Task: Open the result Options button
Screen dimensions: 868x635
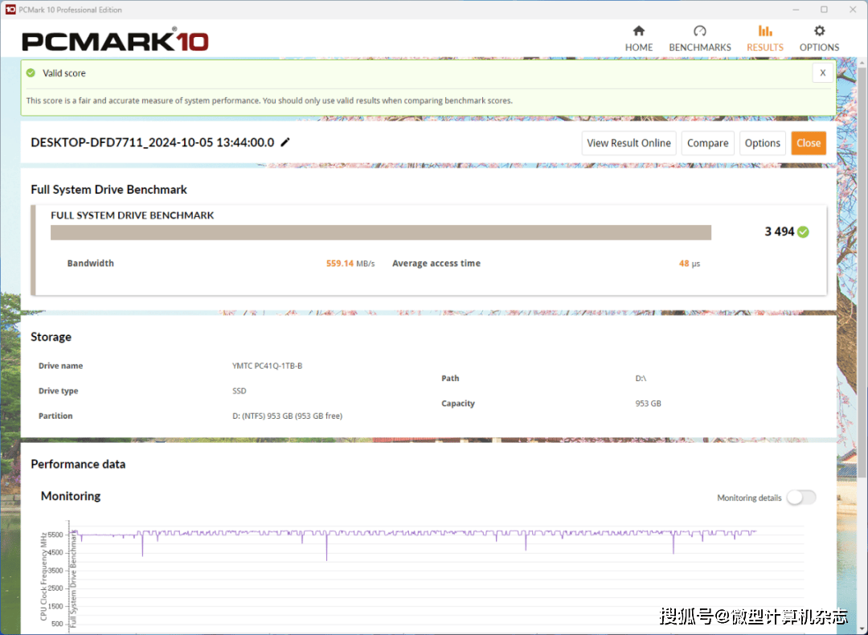Action: pyautogui.click(x=762, y=143)
